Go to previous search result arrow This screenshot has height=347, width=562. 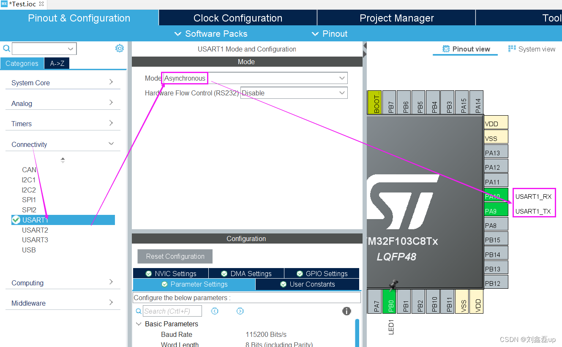[215, 311]
